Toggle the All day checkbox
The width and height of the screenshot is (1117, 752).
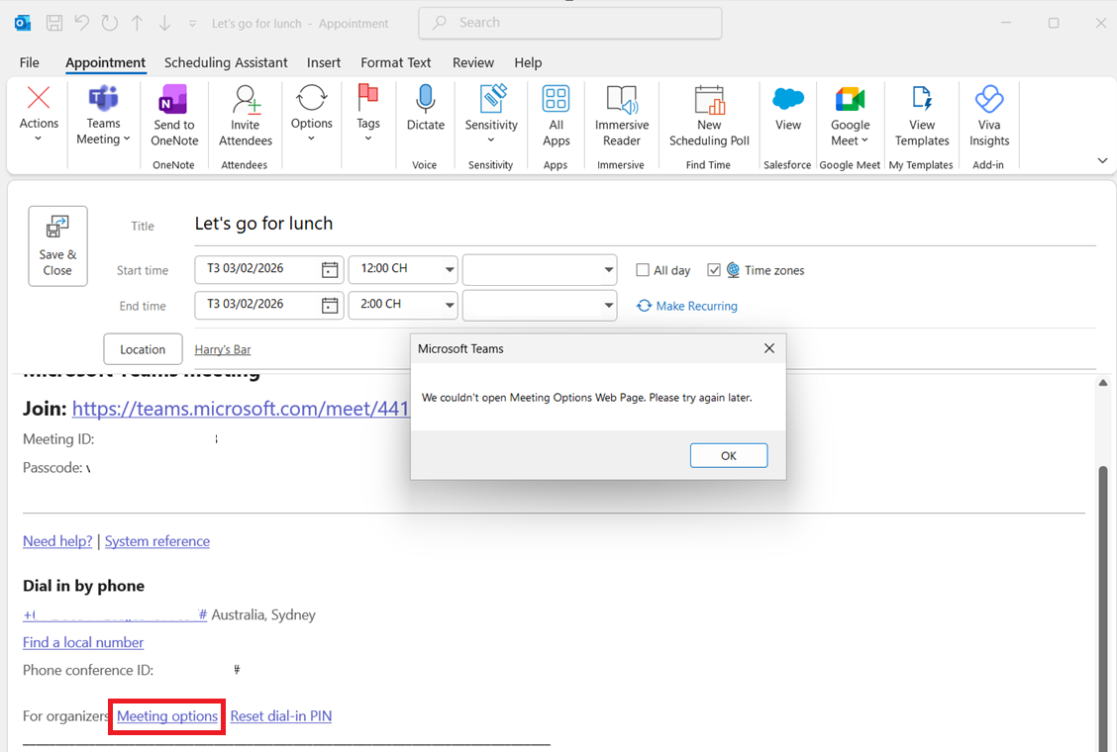(643, 270)
